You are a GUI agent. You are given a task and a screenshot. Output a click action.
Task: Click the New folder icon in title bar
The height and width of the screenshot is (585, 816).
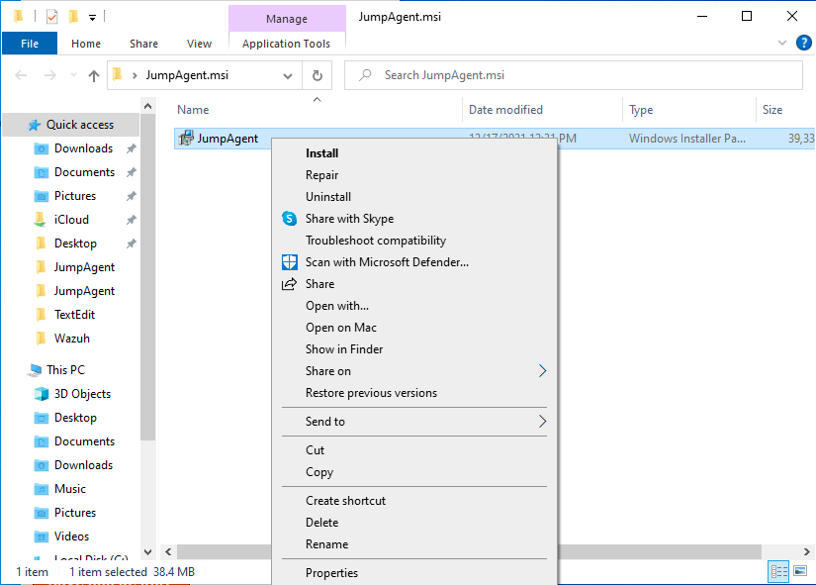tap(73, 17)
